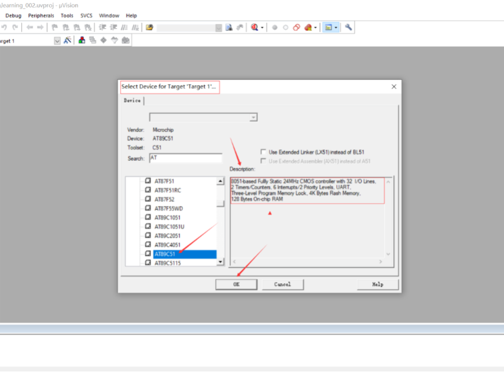Click the Undo toolbar icon

tap(4, 28)
